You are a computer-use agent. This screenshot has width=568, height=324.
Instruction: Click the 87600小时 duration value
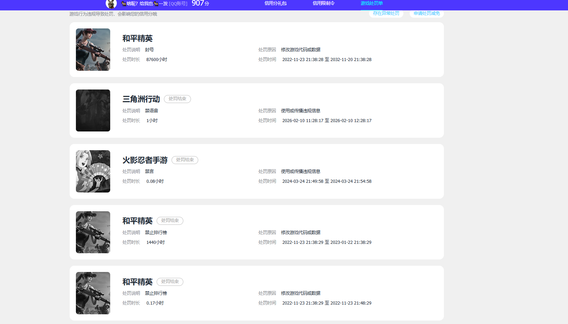[157, 60]
